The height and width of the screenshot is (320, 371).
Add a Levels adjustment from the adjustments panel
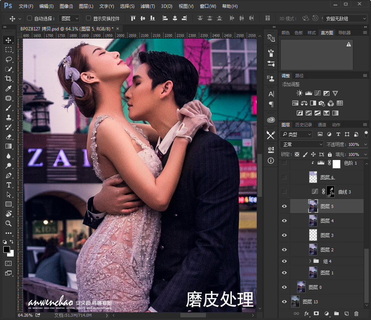point(309,93)
